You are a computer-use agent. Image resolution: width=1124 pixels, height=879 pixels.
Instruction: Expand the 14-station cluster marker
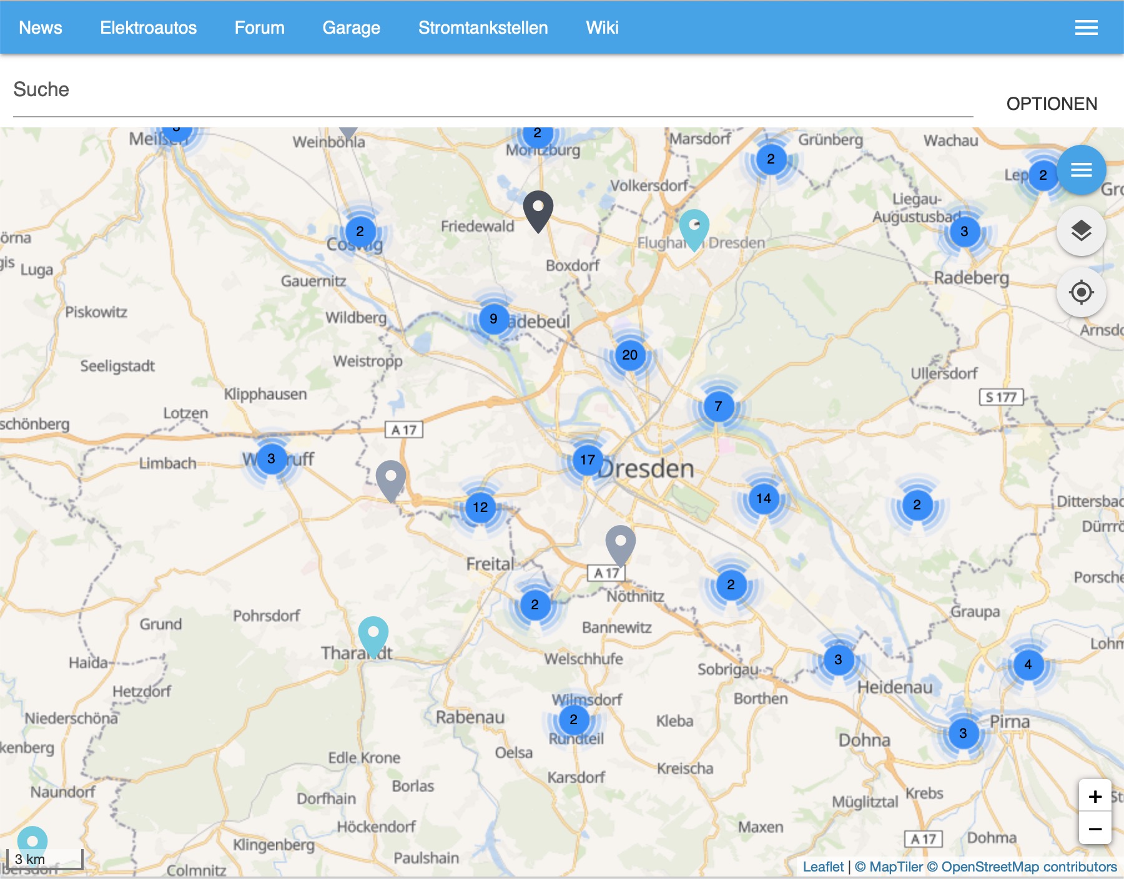(763, 499)
